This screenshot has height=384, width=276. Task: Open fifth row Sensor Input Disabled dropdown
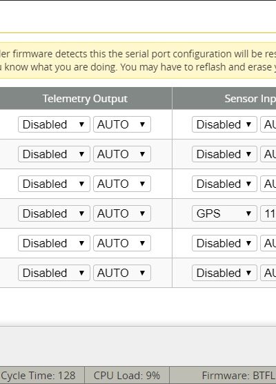(224, 243)
